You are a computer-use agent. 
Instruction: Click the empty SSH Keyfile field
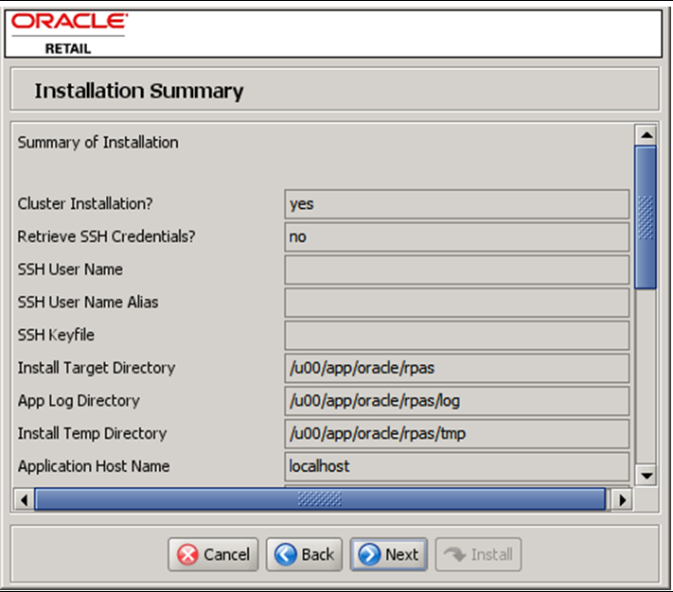coord(456,335)
